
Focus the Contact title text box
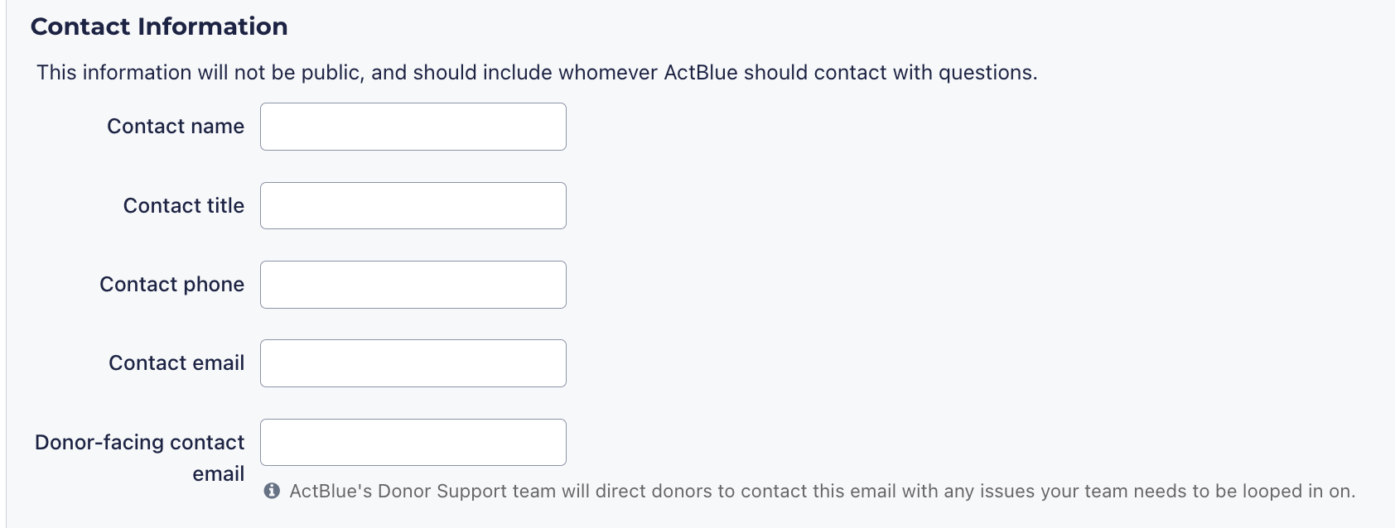[x=413, y=206]
